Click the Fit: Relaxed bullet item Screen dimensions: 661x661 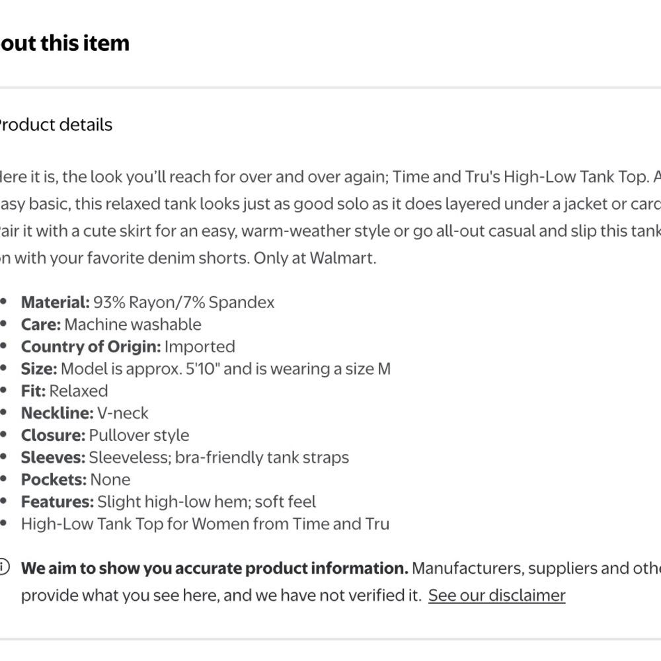65,391
